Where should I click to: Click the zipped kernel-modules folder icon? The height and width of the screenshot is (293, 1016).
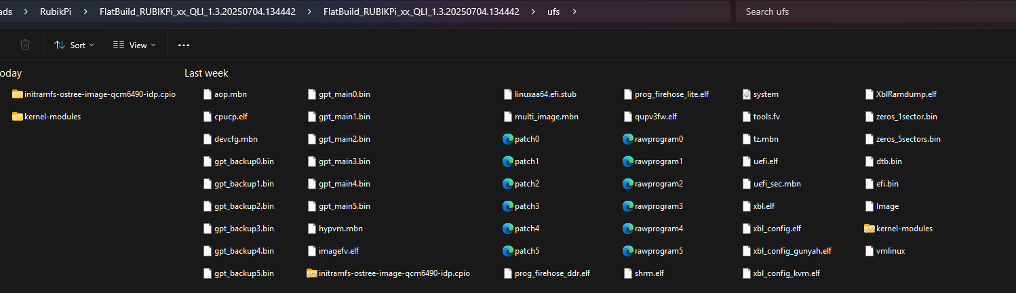pos(870,229)
